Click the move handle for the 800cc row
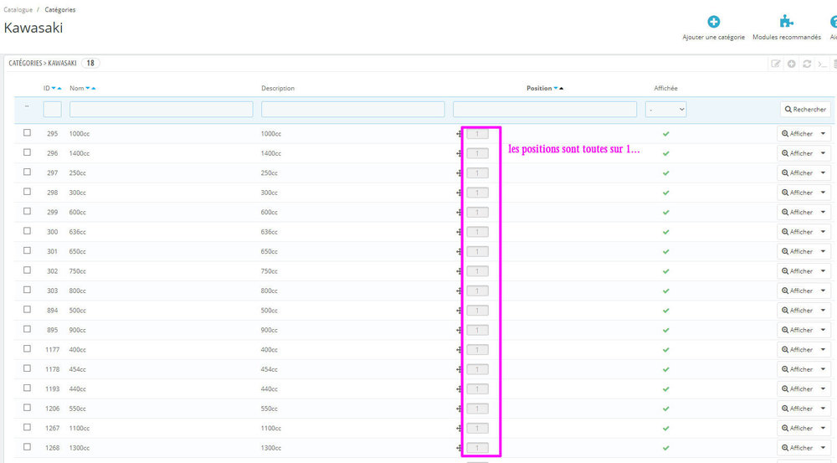This screenshot has height=463, width=837. pyautogui.click(x=459, y=291)
